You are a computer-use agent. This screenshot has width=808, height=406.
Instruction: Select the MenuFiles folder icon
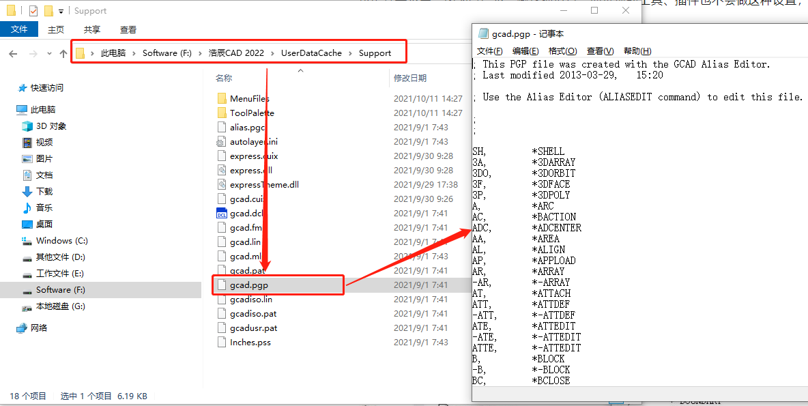pyautogui.click(x=222, y=98)
